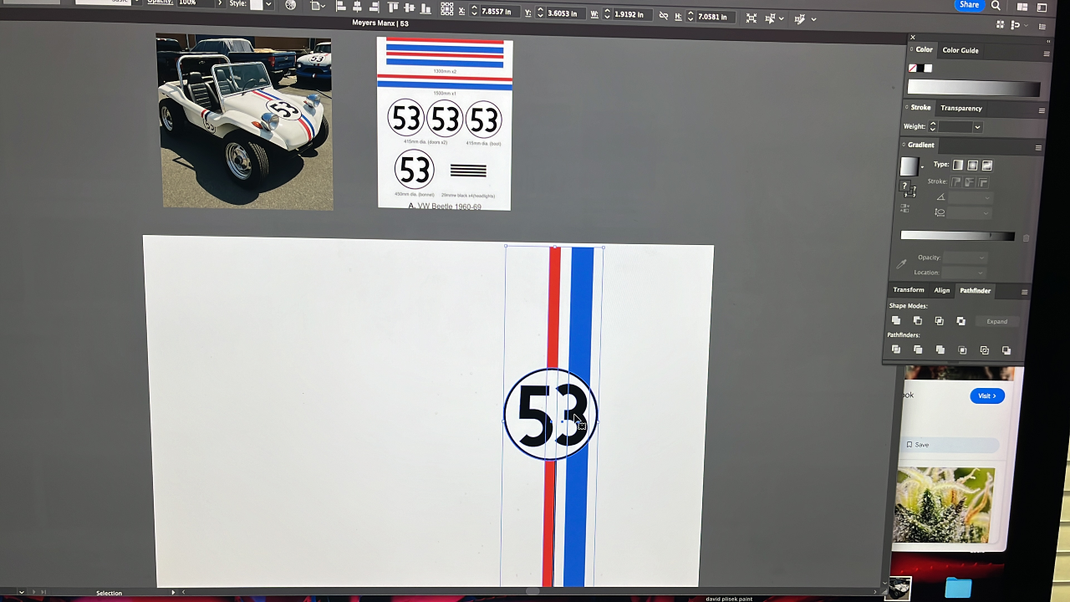
Task: Switch to the Align tab
Action: [x=942, y=290]
